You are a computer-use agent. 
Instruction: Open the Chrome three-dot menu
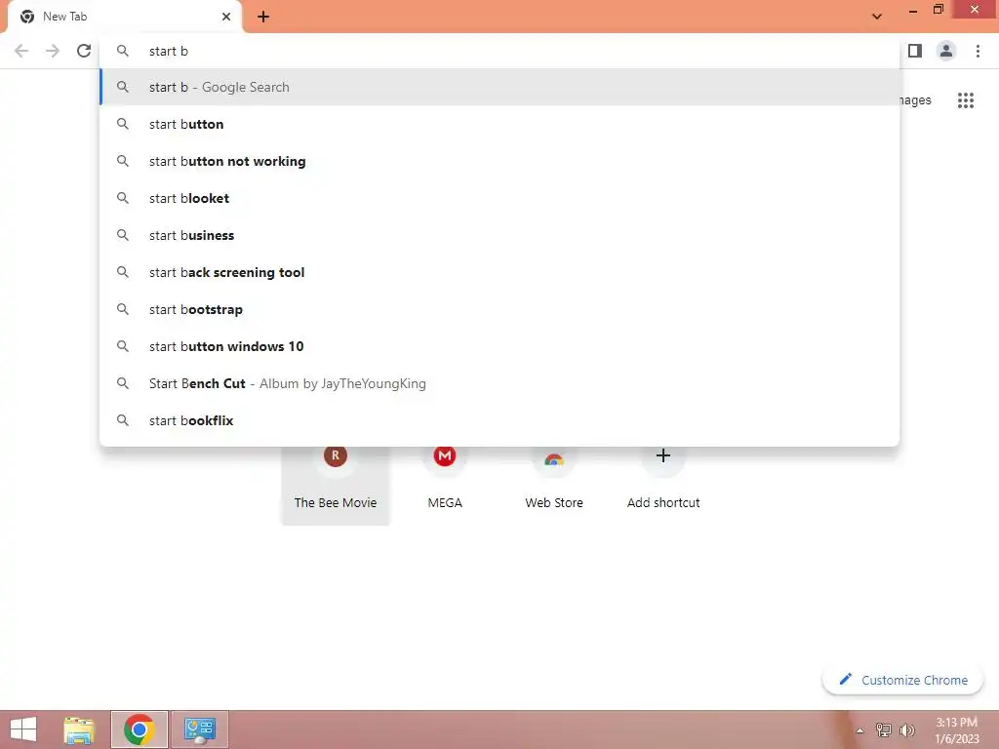pyautogui.click(x=978, y=51)
